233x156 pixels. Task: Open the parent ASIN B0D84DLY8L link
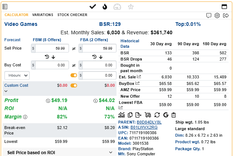pos(149,122)
